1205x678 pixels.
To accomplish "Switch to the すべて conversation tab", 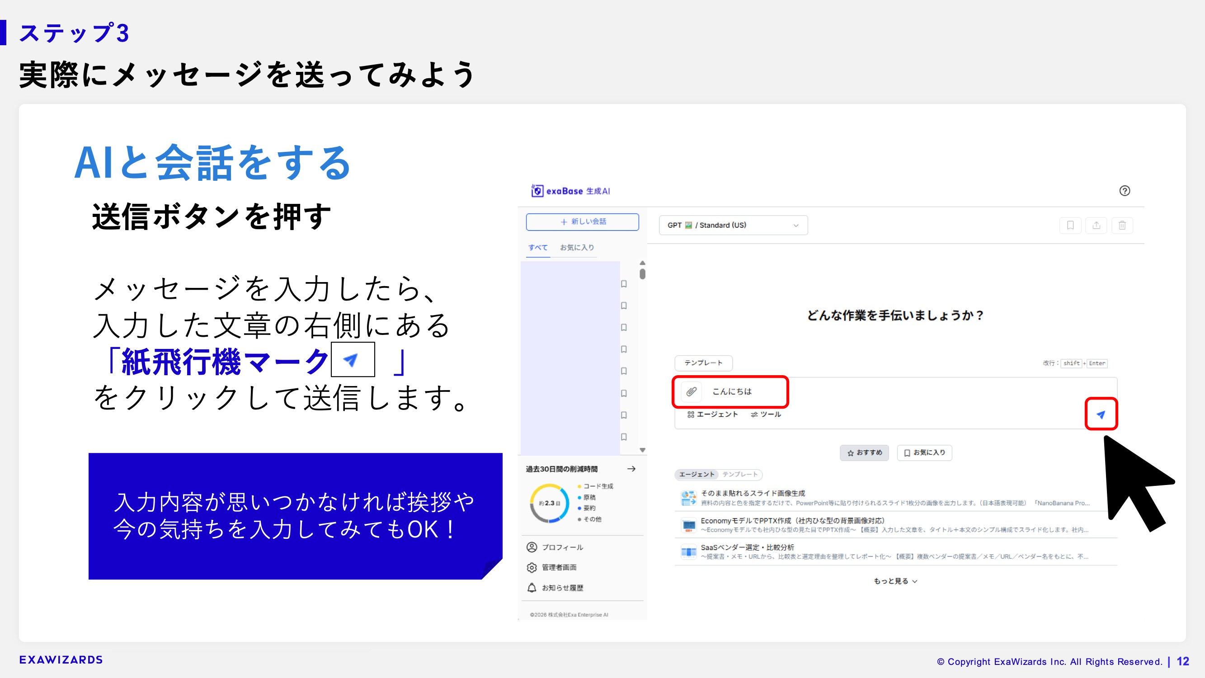I will (538, 248).
